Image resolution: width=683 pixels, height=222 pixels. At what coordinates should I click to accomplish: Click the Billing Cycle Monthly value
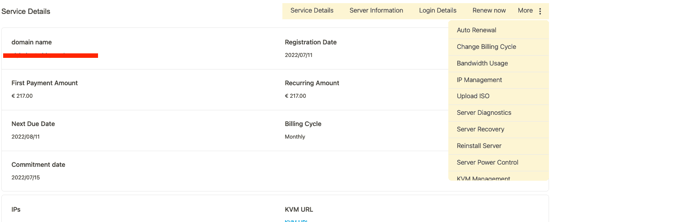[x=295, y=137]
